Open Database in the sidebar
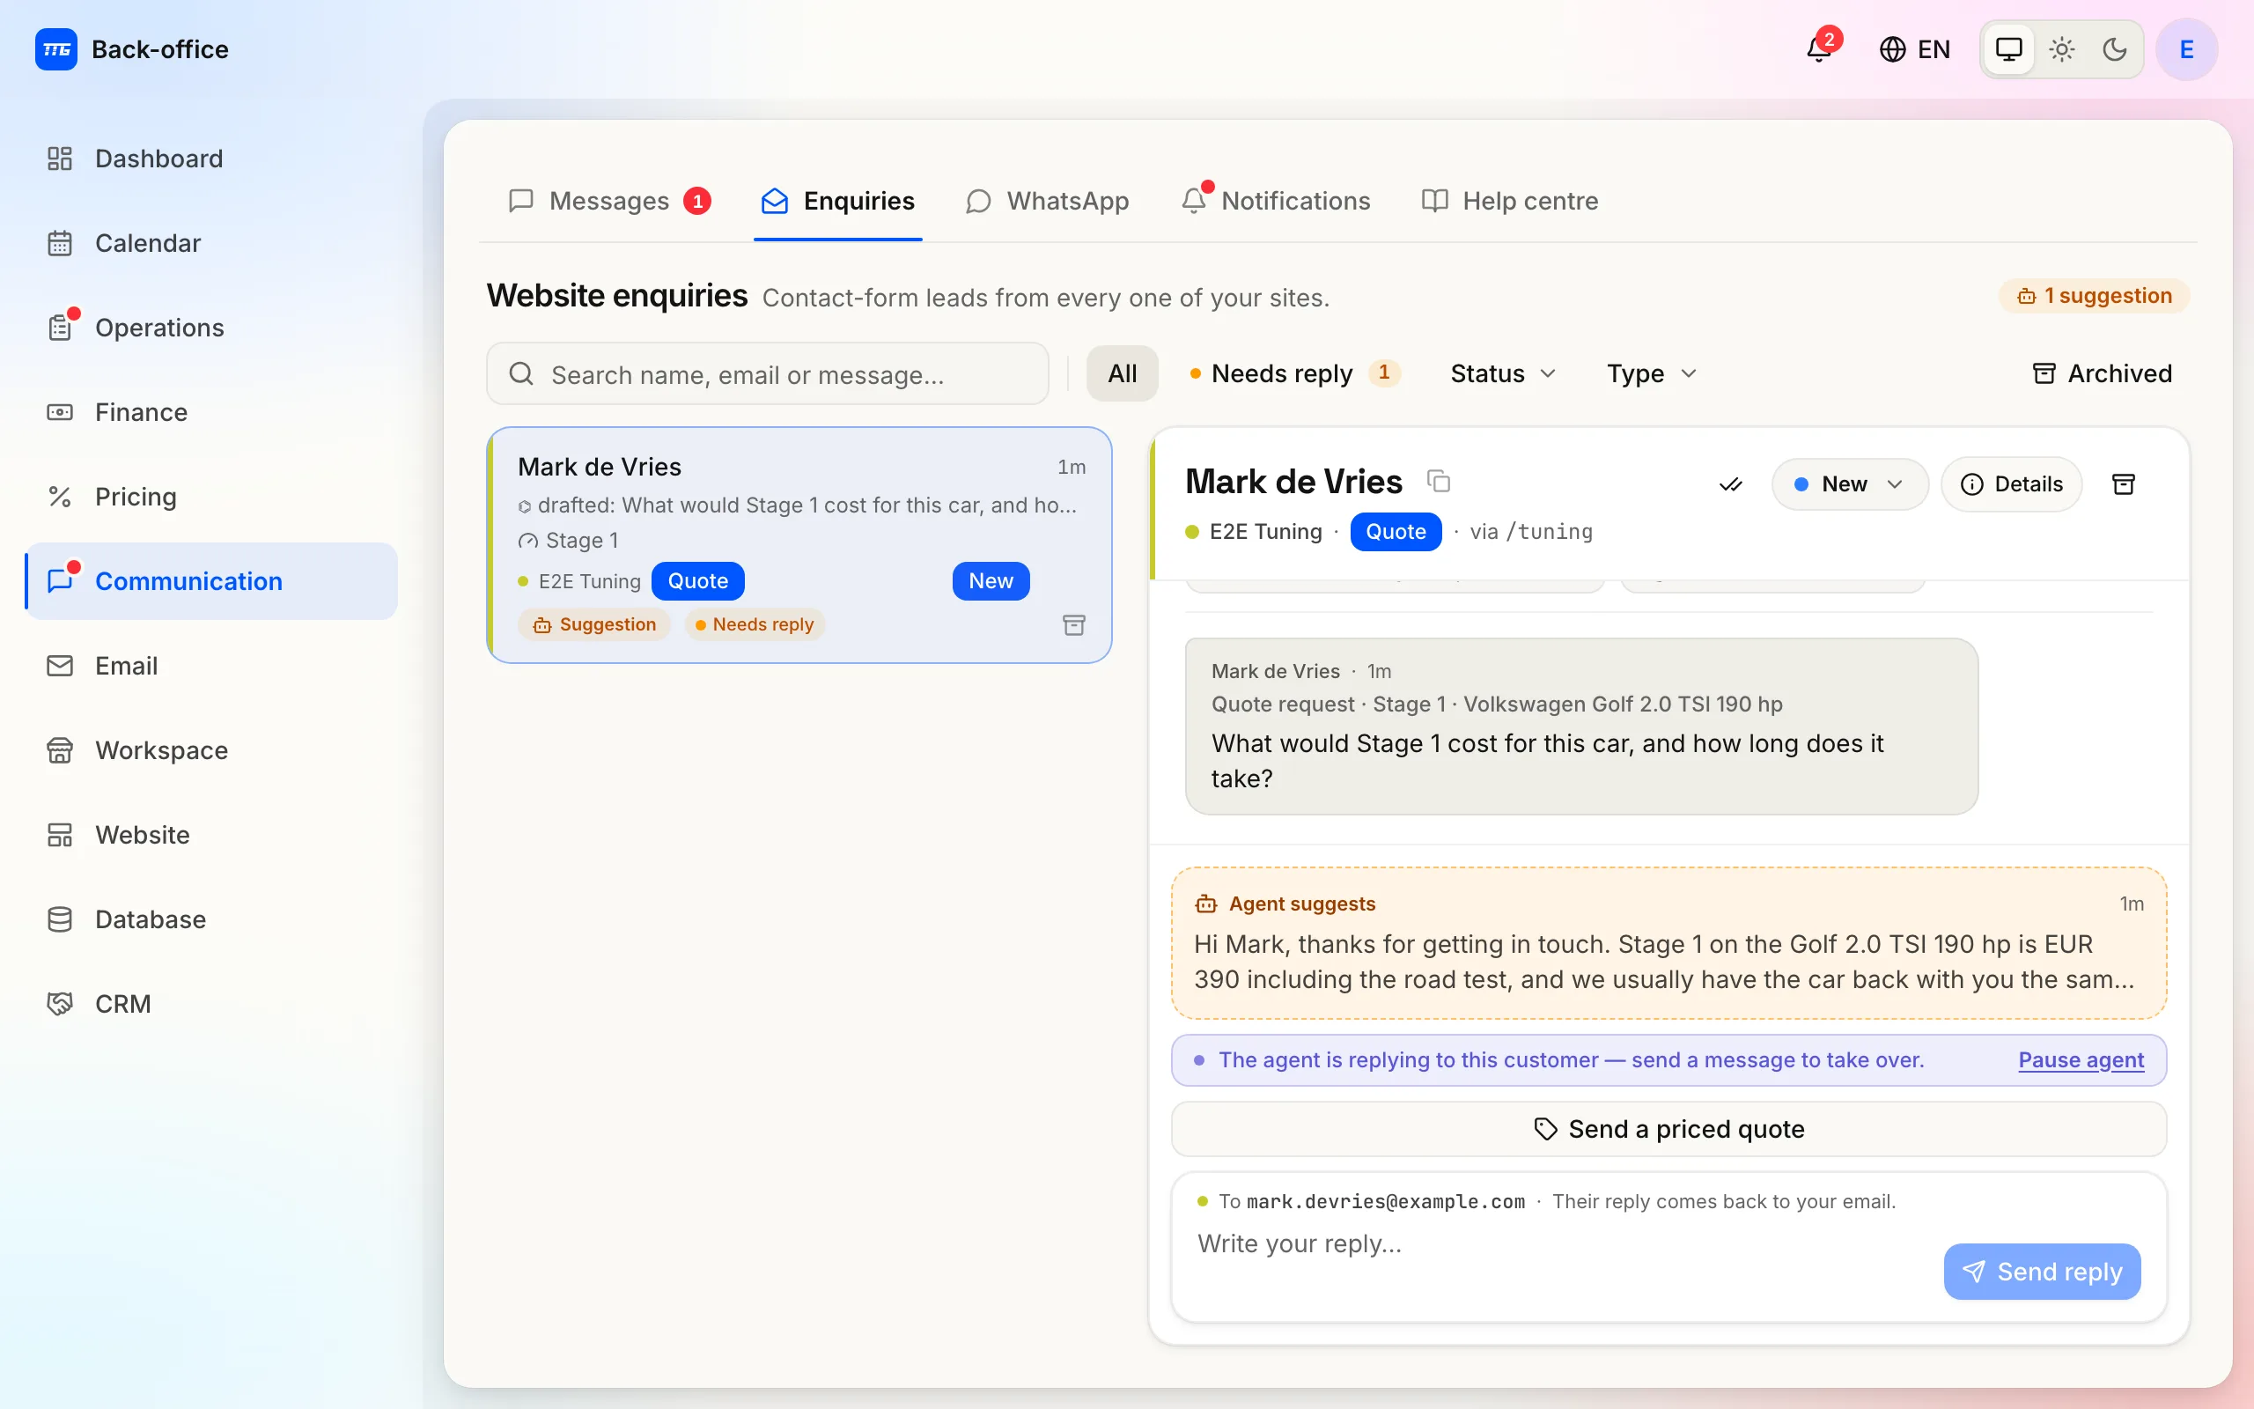Viewport: 2254px width, 1409px height. (x=211, y=919)
